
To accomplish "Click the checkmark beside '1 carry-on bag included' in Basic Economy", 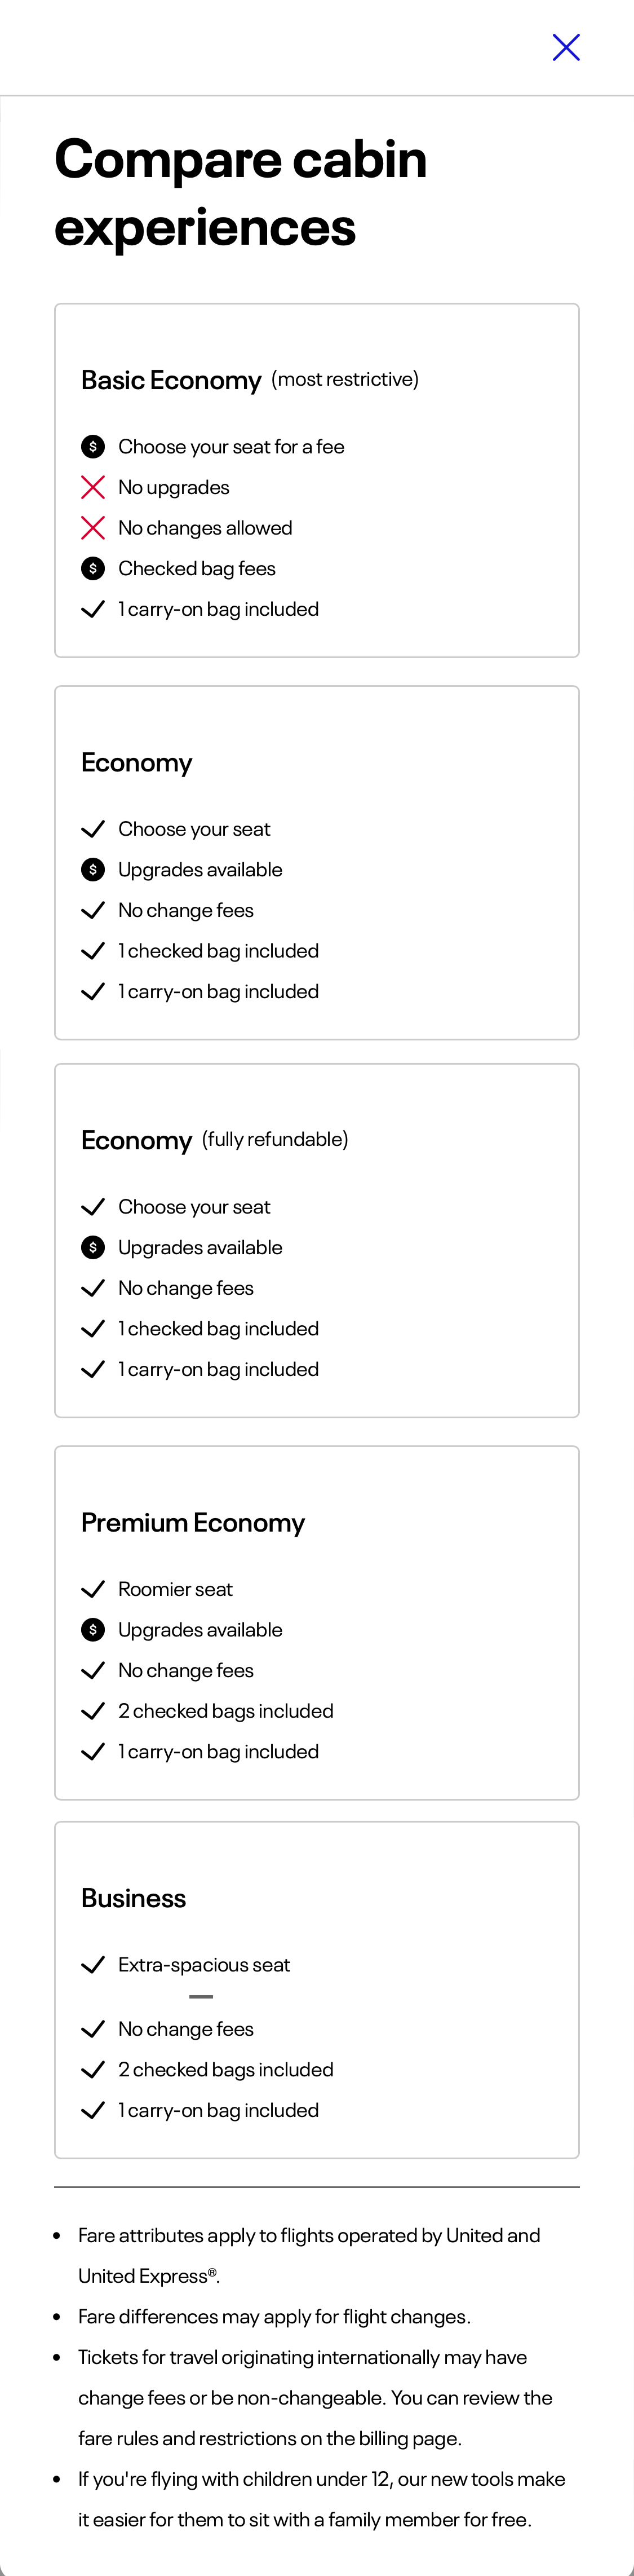I will (93, 609).
